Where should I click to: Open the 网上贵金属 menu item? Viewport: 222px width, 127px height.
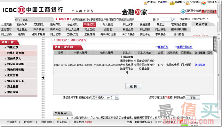click(73, 29)
